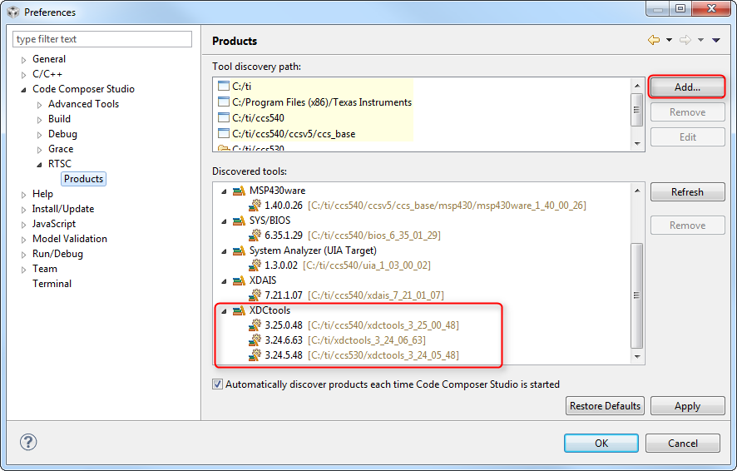Image resolution: width=737 pixels, height=471 pixels.
Task: Select Run/Debug preferences category
Action: 57,254
